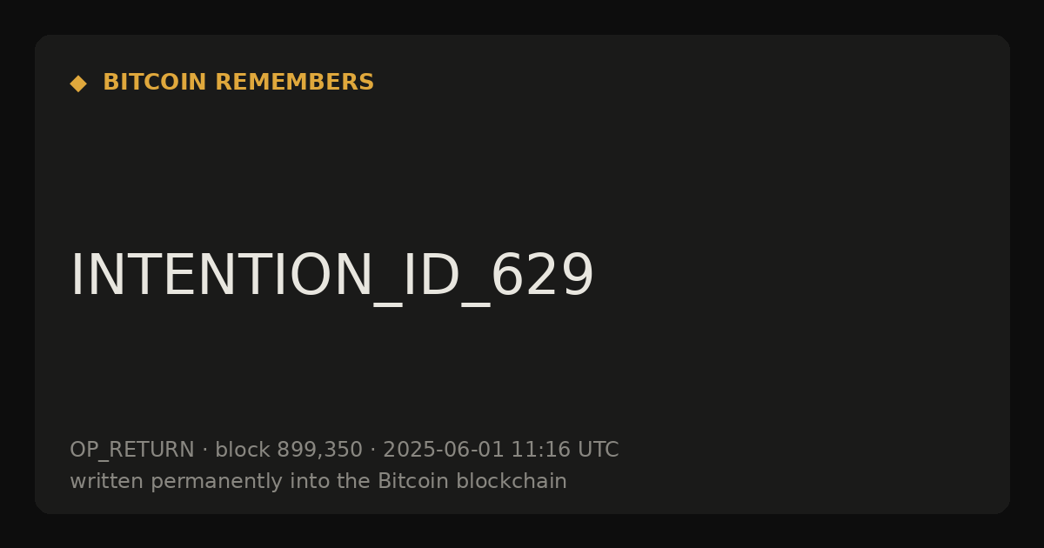Click the OP_RETURN label
The width and height of the screenshot is (1044, 548).
click(132, 451)
